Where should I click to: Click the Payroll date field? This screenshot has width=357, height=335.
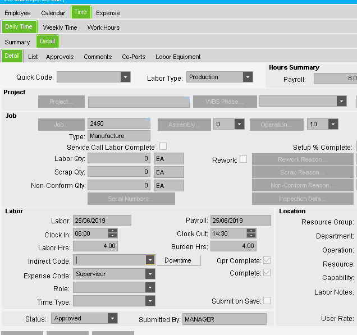241,221
